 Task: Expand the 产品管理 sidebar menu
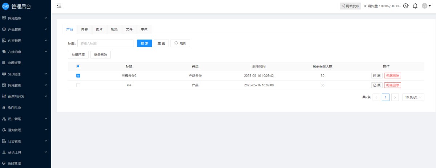[25, 29]
